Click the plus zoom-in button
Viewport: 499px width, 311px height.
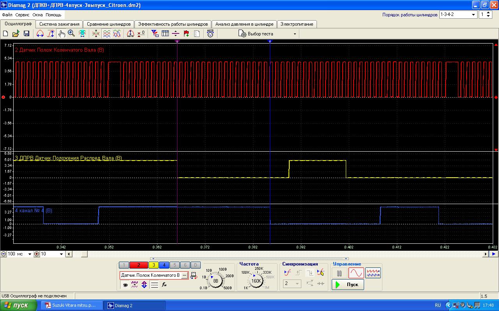coord(37,254)
